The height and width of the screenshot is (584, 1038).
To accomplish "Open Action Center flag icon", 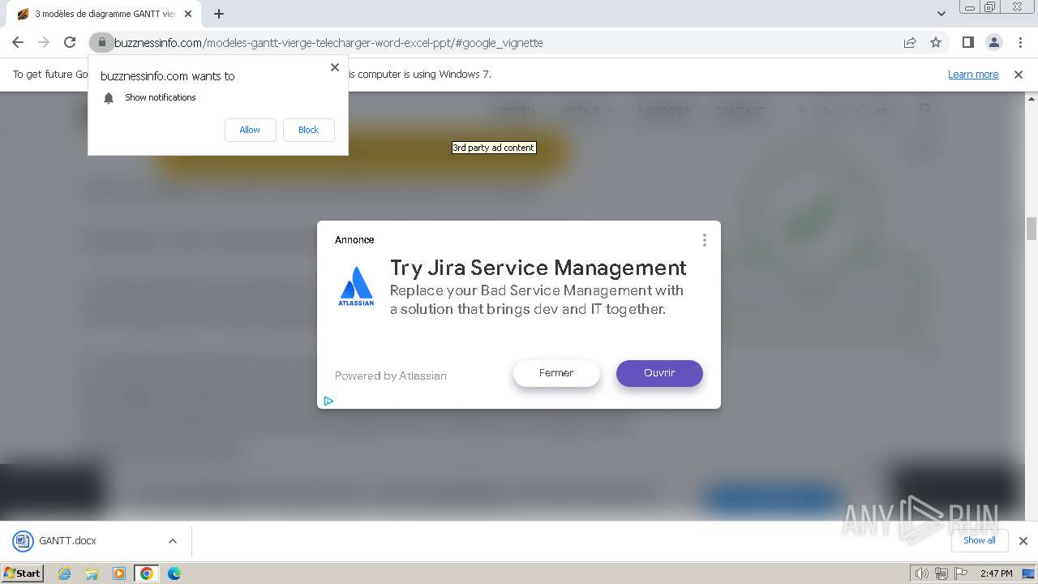I will (960, 573).
